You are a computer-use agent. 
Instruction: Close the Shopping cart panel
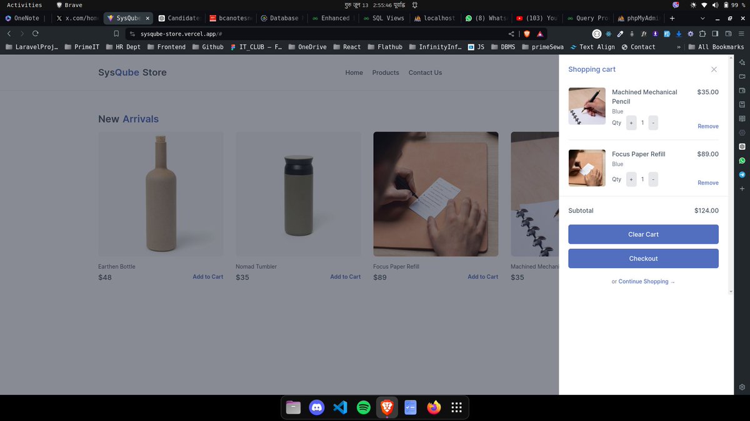[x=714, y=69]
